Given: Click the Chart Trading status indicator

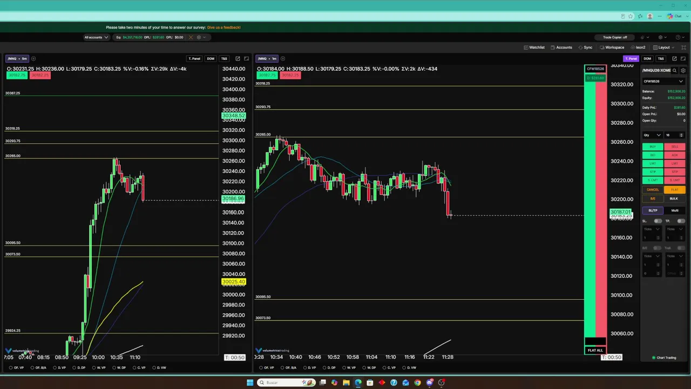Looking at the screenshot, I should [x=664, y=358].
